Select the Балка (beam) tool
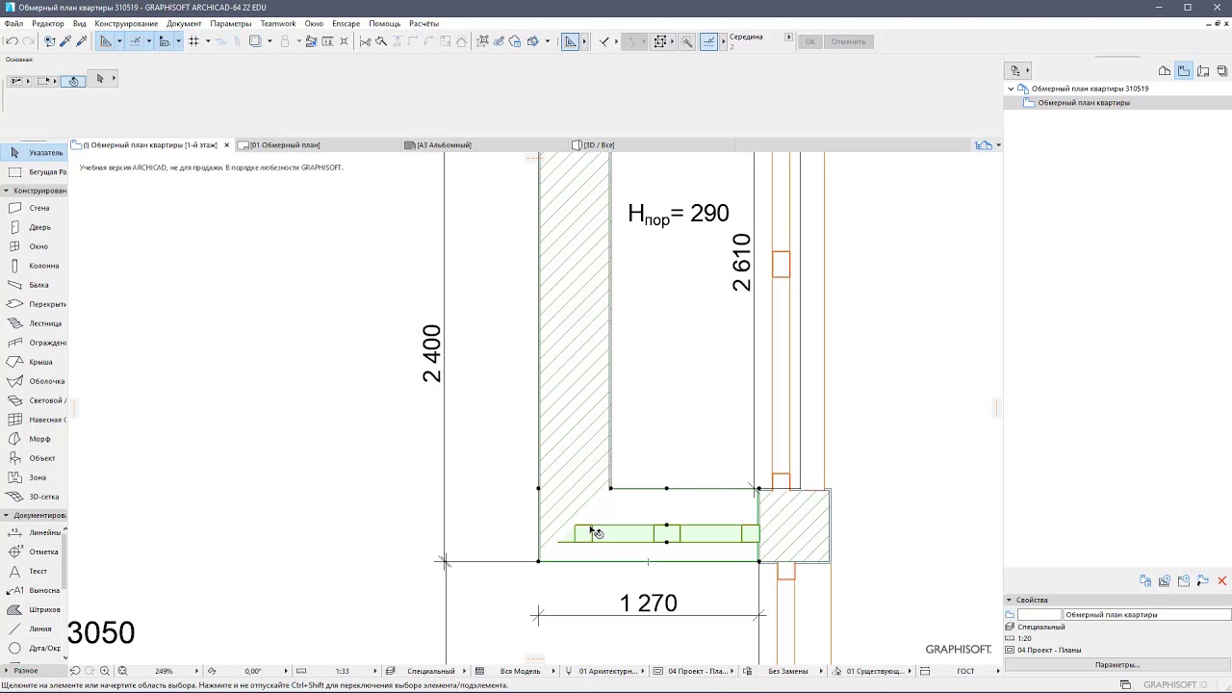 [34, 285]
